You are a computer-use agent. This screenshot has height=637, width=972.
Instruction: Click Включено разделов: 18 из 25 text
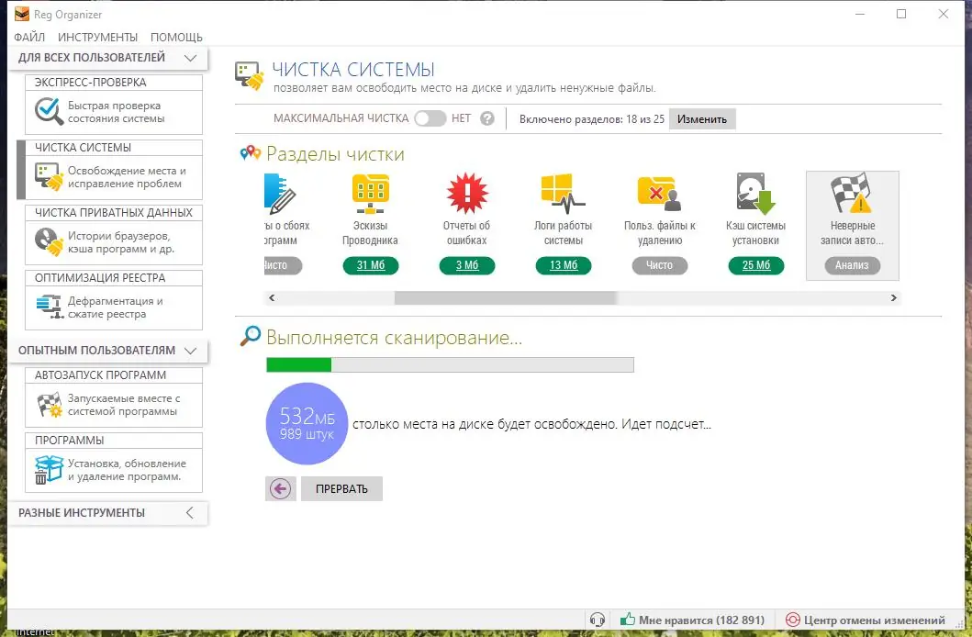tap(591, 119)
